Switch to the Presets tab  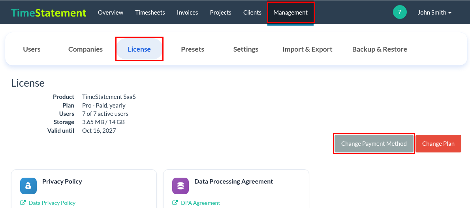(192, 49)
